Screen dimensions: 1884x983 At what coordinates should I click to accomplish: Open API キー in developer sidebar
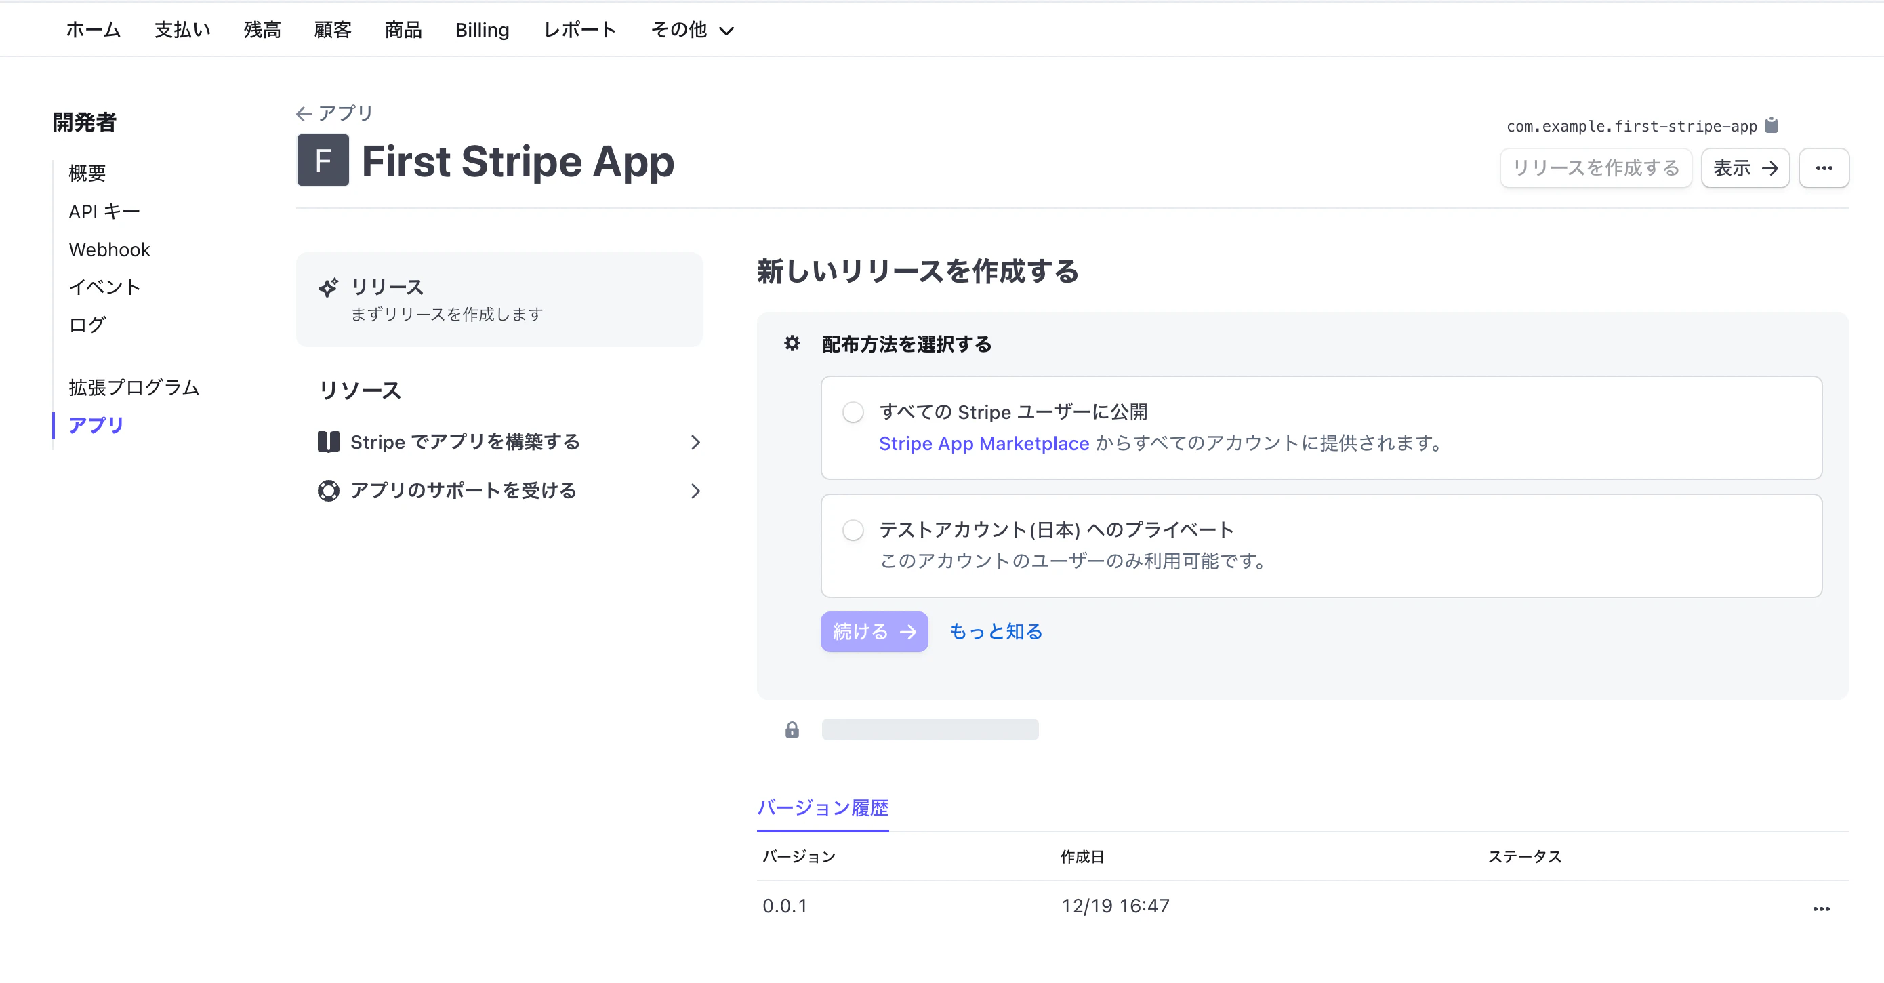pyautogui.click(x=104, y=212)
